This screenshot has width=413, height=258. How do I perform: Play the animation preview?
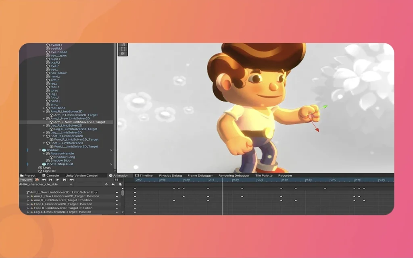[57, 179]
